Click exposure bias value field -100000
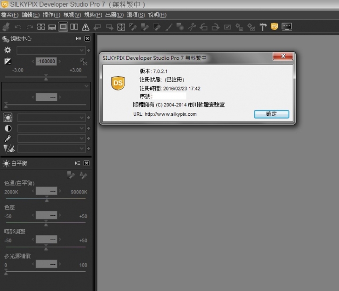This screenshot has width=339, height=291. pos(46,61)
